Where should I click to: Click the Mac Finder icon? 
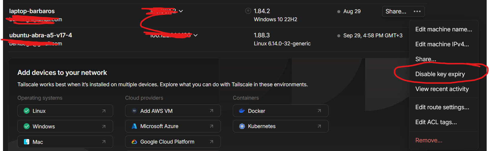[x=27, y=142]
